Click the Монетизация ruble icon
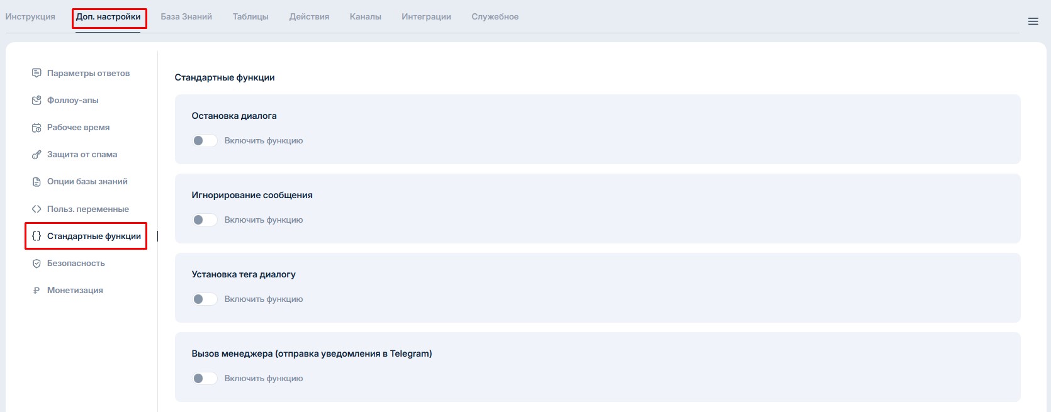This screenshot has width=1051, height=412. click(x=37, y=291)
